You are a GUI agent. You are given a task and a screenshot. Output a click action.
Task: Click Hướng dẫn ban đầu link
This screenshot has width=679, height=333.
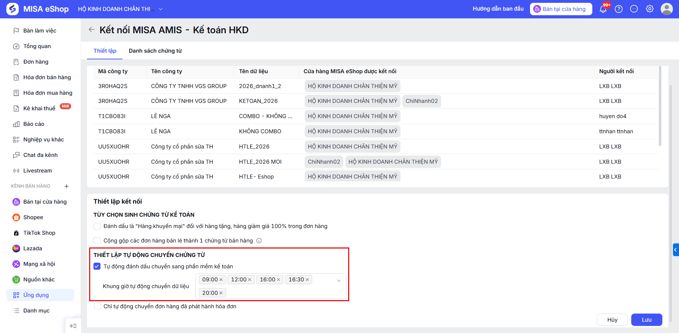(x=498, y=9)
